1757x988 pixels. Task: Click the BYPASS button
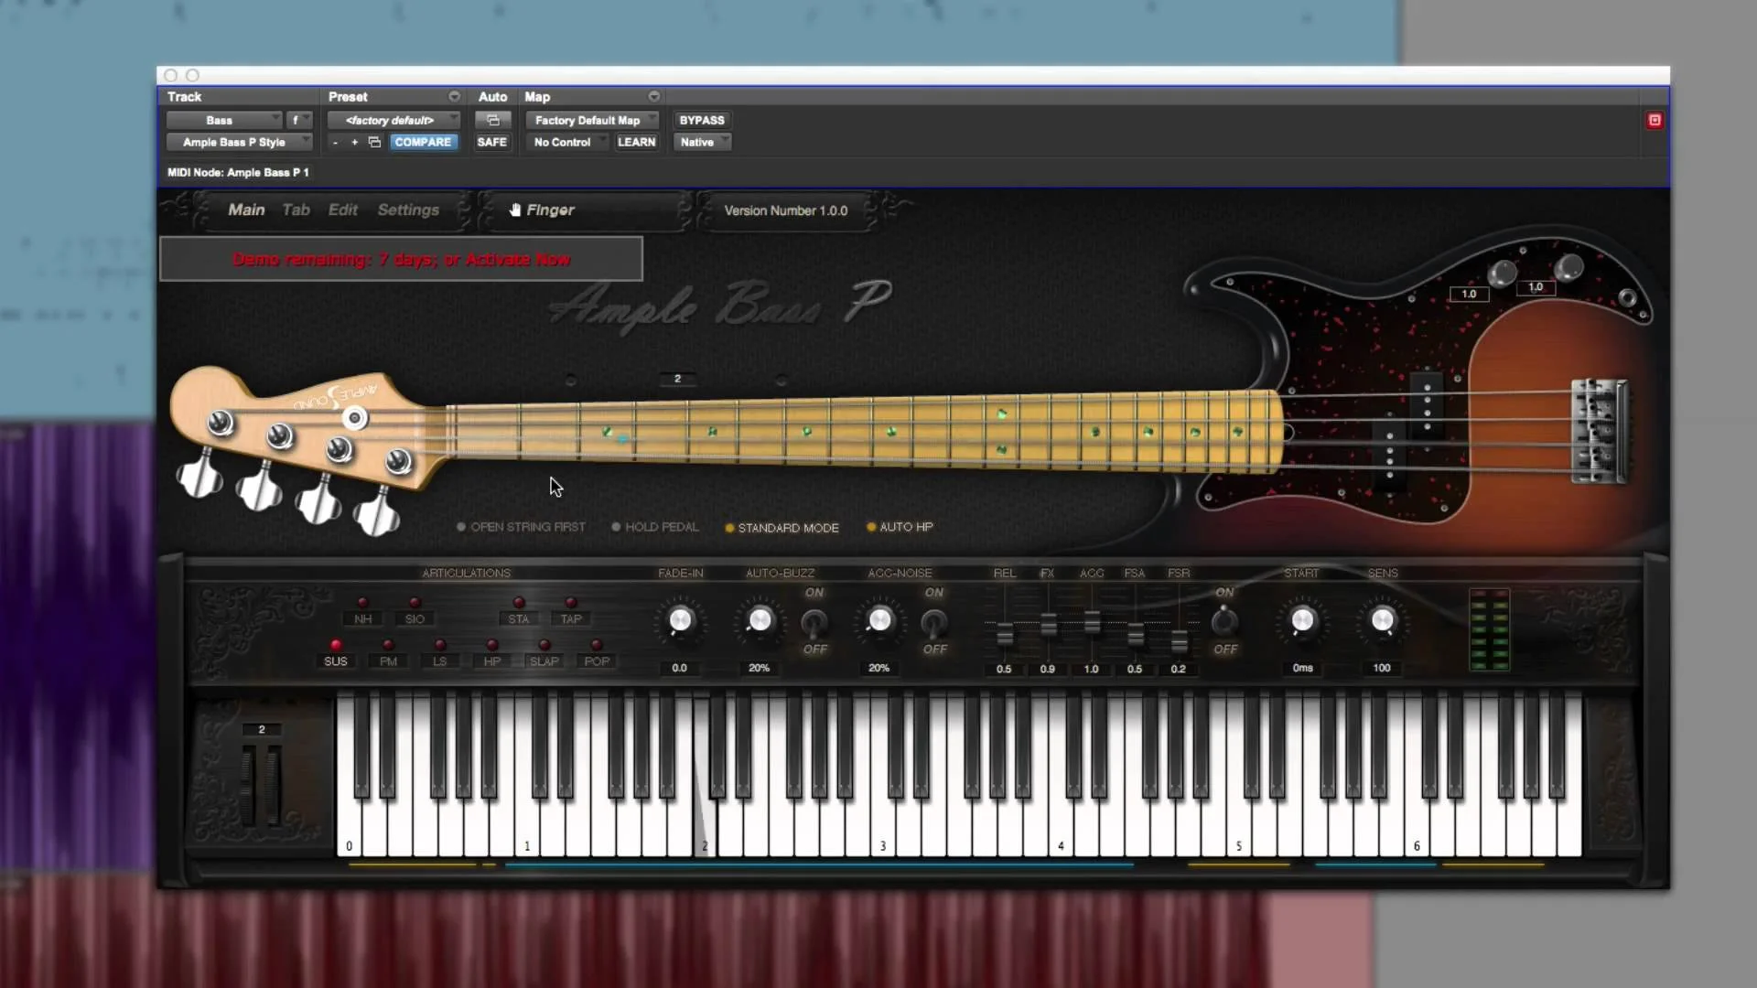[x=701, y=119]
